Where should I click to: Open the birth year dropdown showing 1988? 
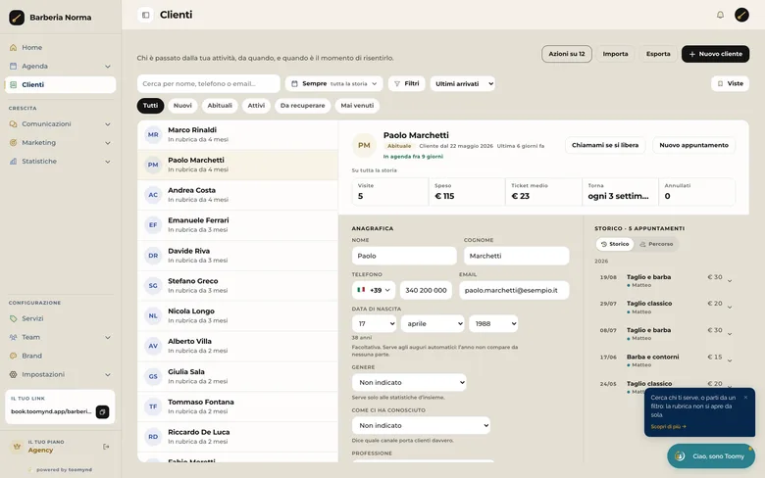pos(493,323)
